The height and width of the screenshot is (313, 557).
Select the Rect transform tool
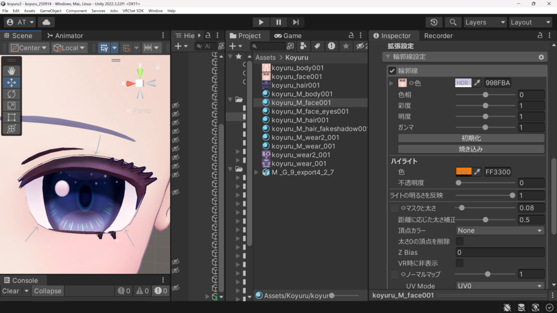(11, 117)
